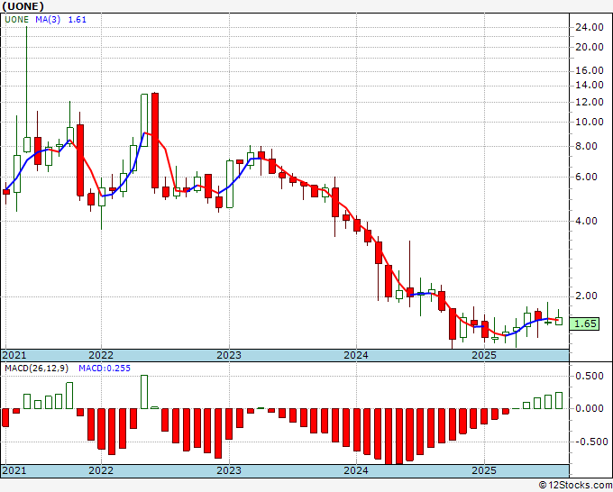The height and width of the screenshot is (492, 613).
Task: Click the MACD:0.255 value label
Action: (105, 369)
